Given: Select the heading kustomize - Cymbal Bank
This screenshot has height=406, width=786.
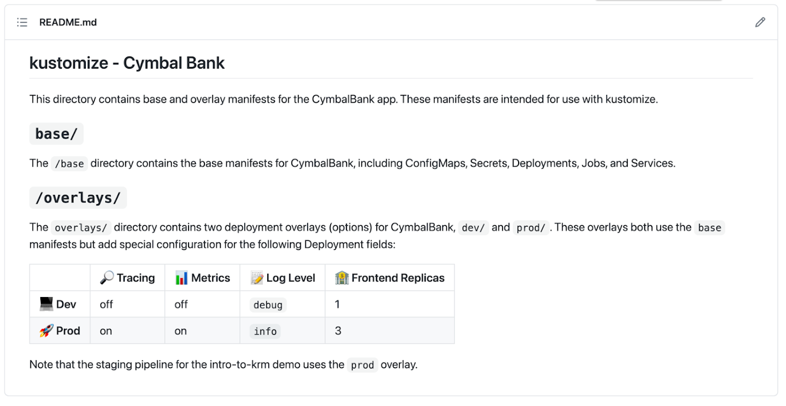Looking at the screenshot, I should 127,63.
